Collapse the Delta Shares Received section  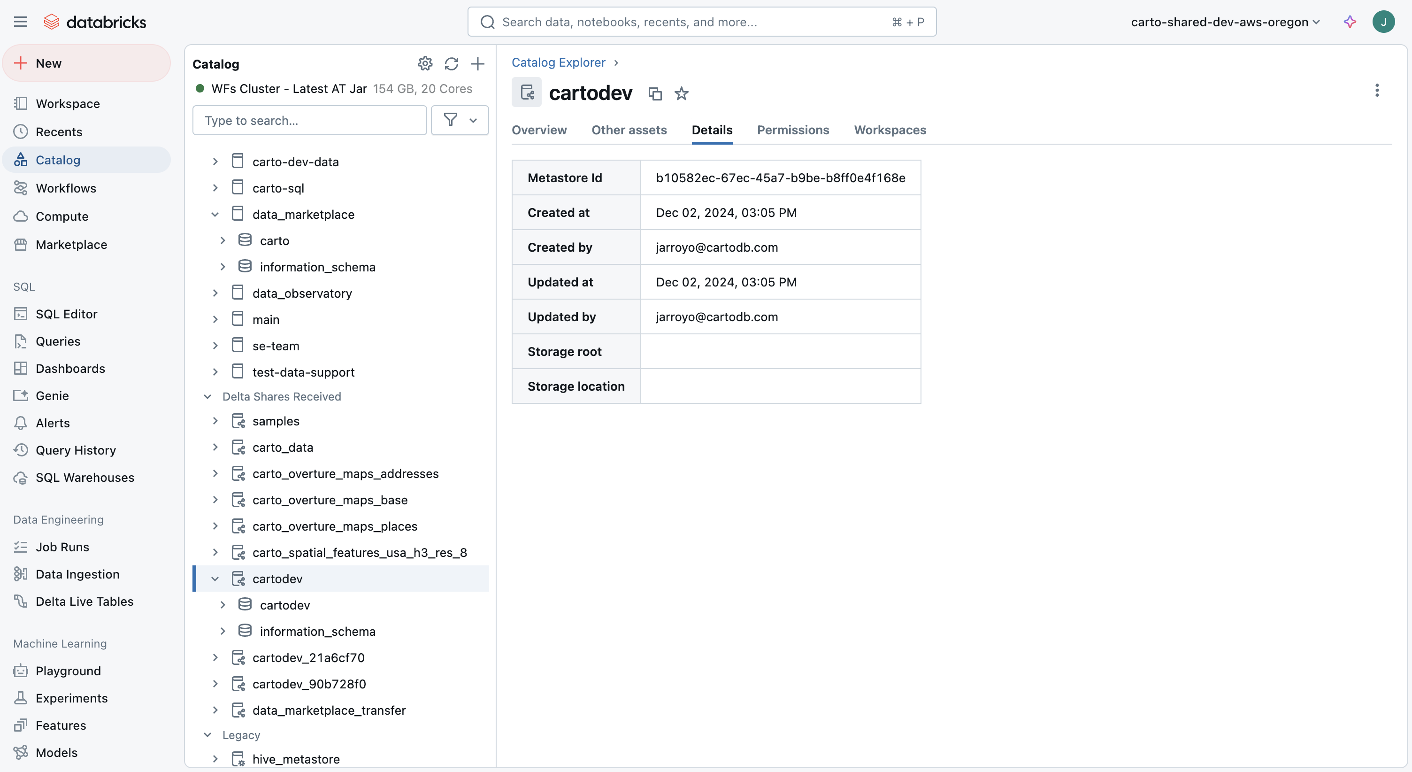click(207, 396)
